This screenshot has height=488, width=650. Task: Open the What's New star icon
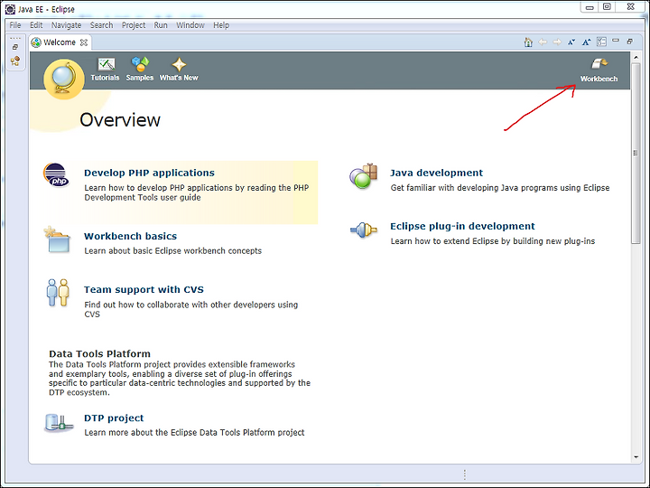point(179,64)
